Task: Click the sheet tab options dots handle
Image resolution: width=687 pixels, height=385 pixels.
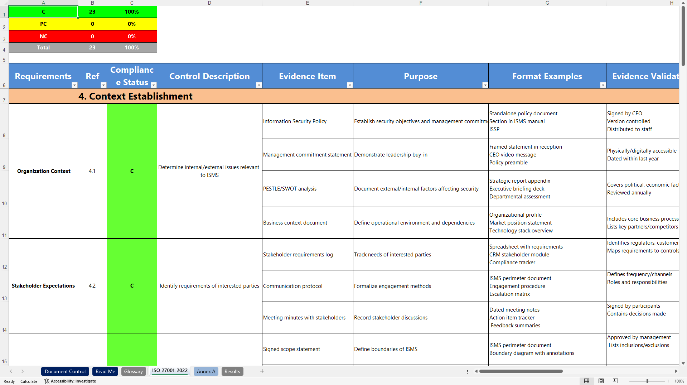Action: tap(468, 372)
